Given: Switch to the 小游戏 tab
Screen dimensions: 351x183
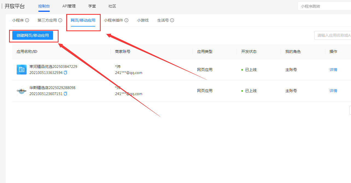Looking at the screenshot, I should coord(143,20).
